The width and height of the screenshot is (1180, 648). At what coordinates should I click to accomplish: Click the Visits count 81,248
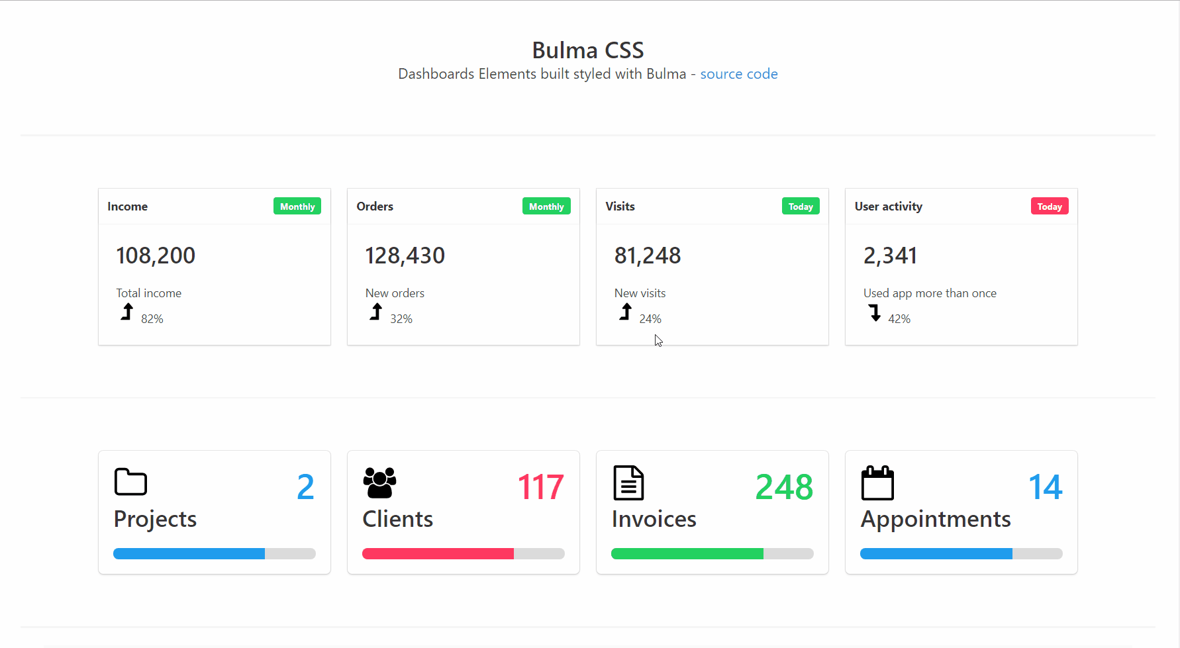point(647,255)
